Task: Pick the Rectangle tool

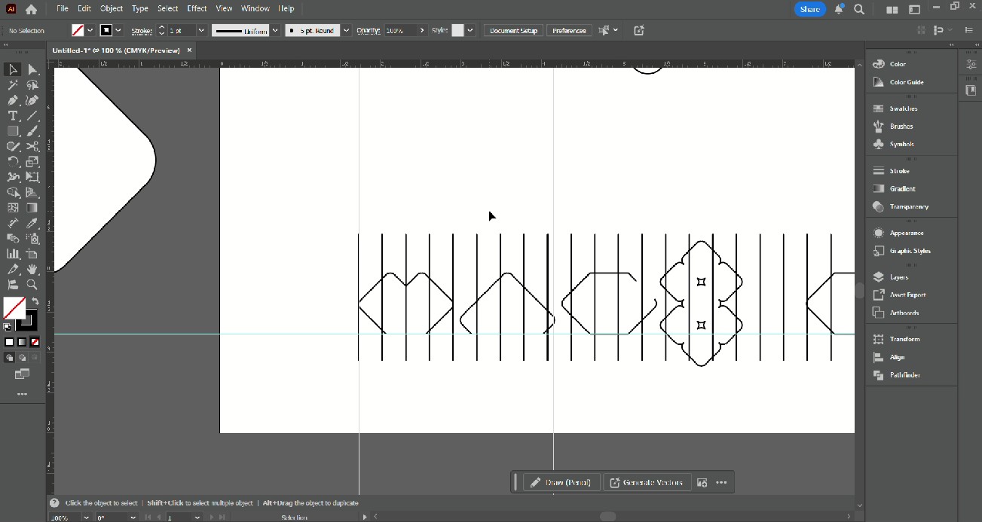Action: (13, 131)
